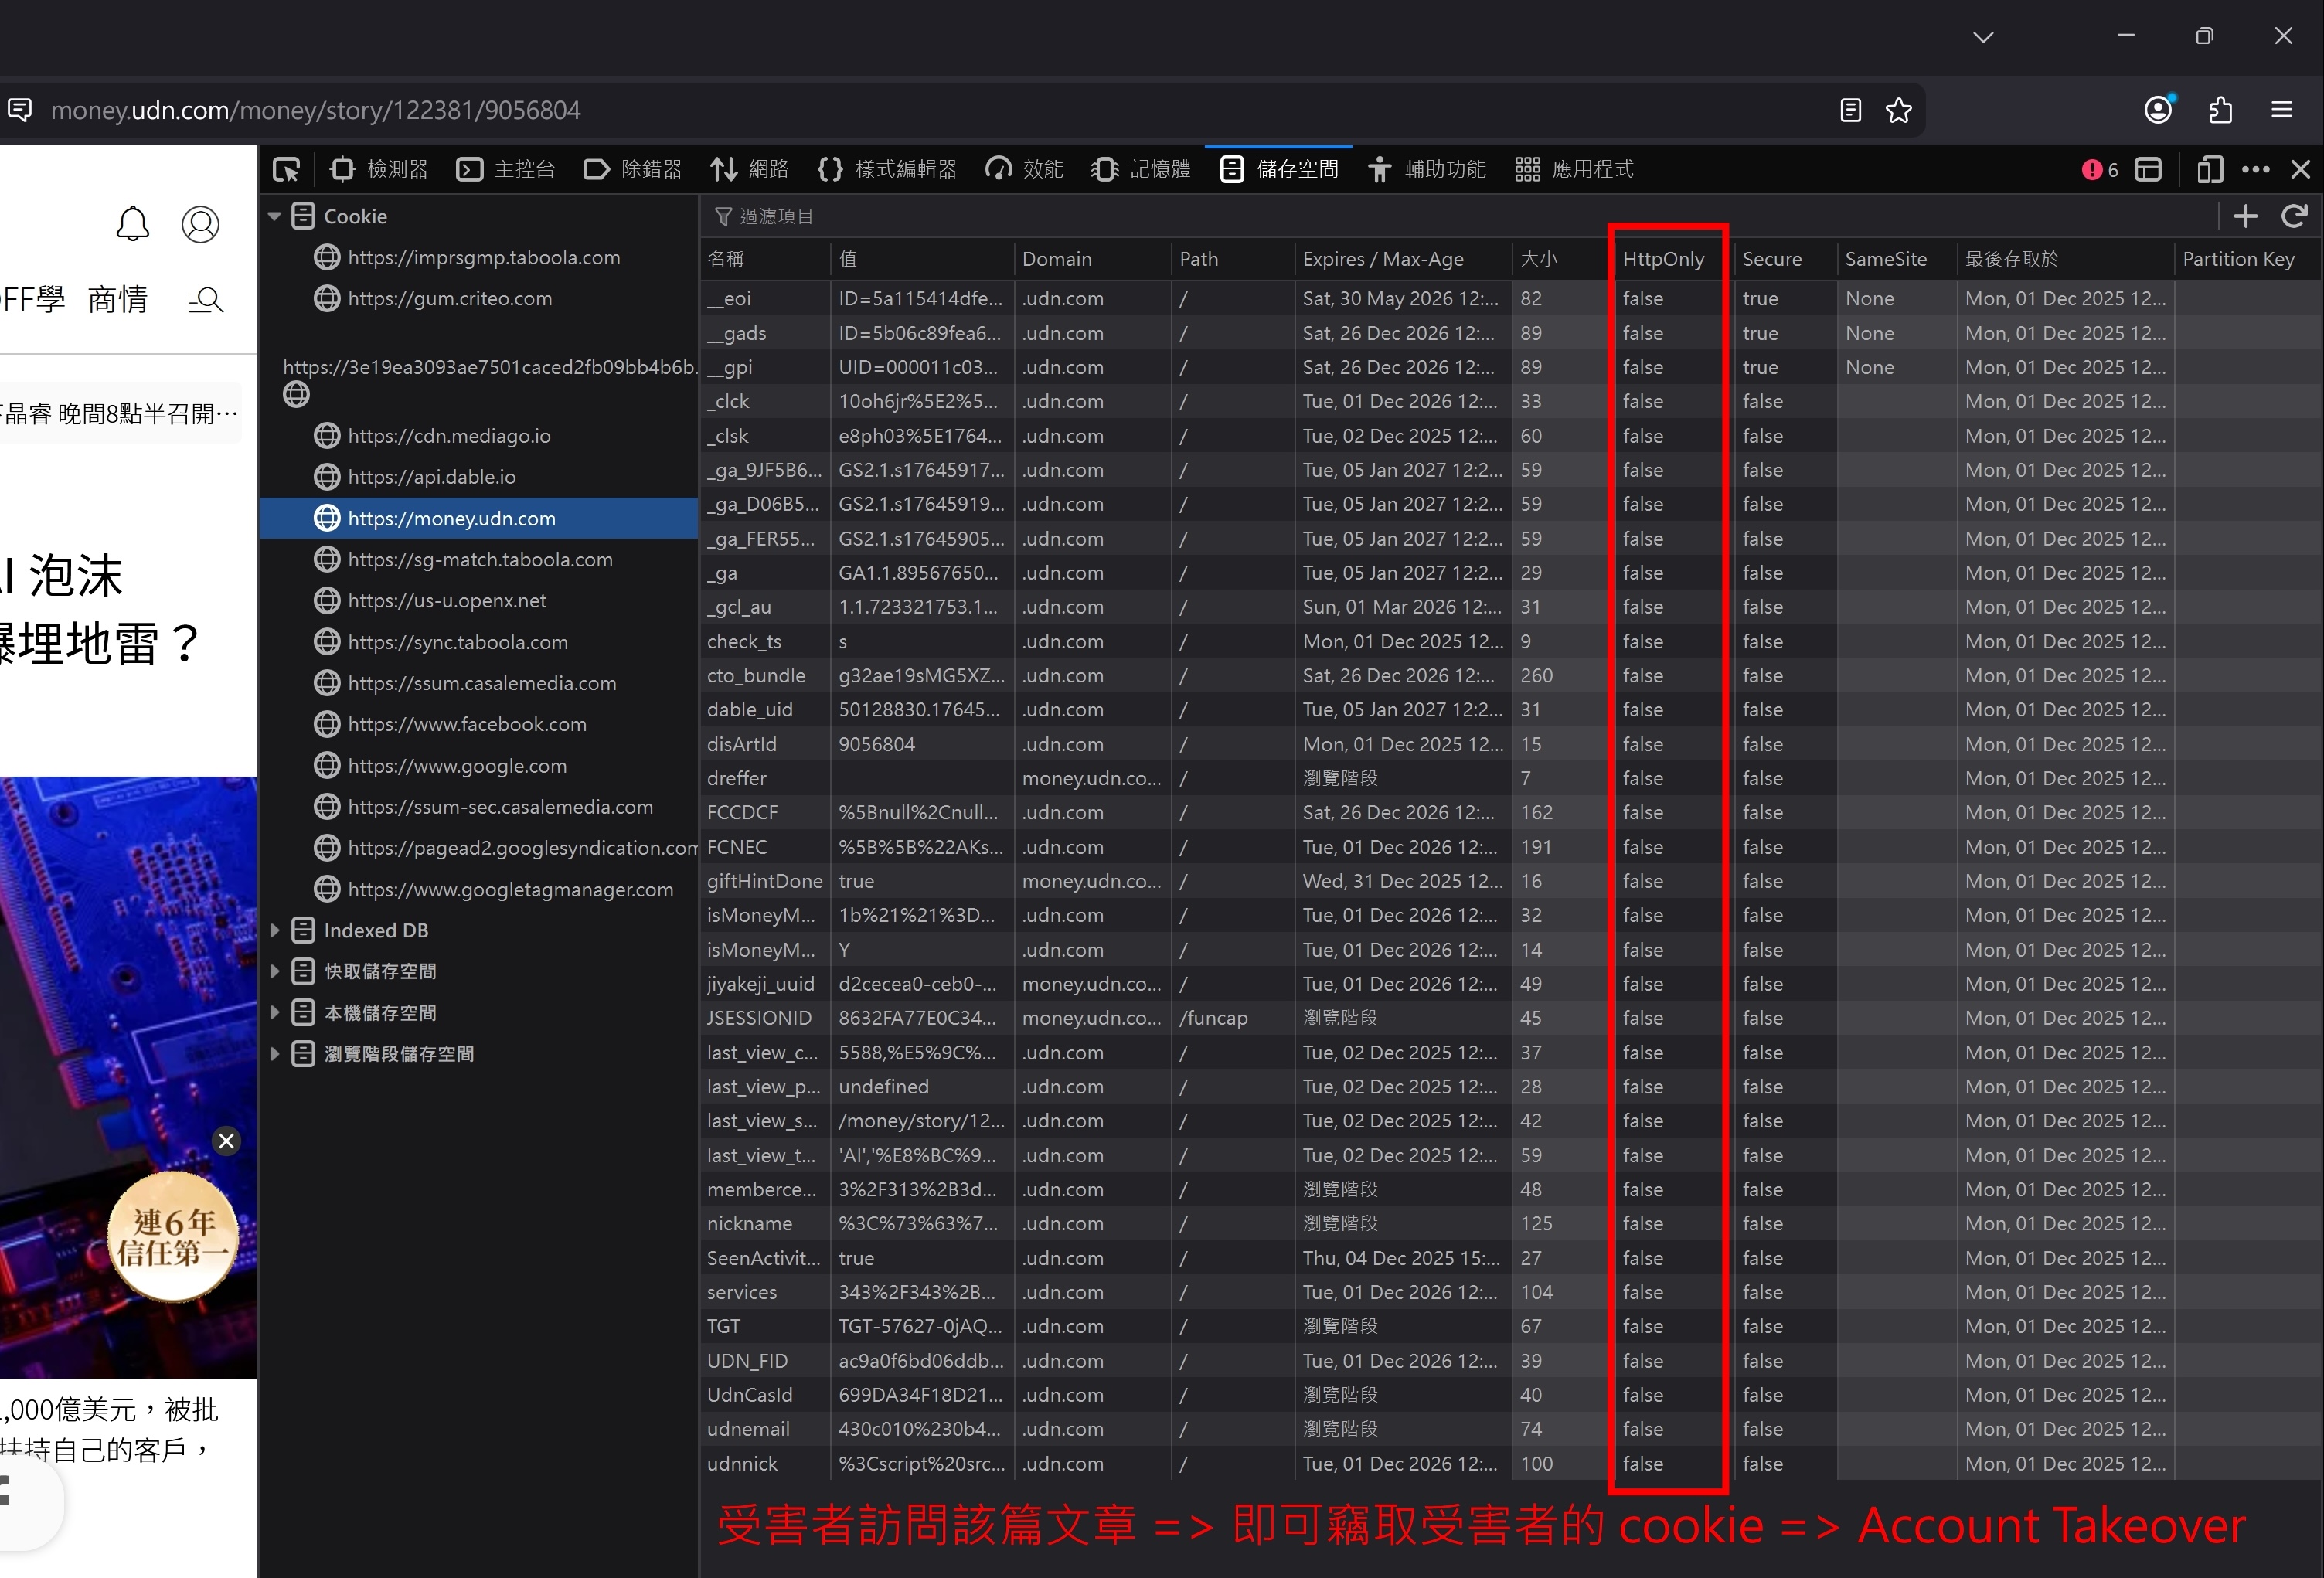Open the 輔助功能 accessibility tab
This screenshot has width=2324, height=1578.
1427,170
